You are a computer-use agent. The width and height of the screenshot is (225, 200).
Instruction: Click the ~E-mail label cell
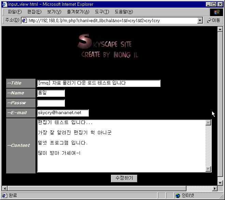[21, 113]
